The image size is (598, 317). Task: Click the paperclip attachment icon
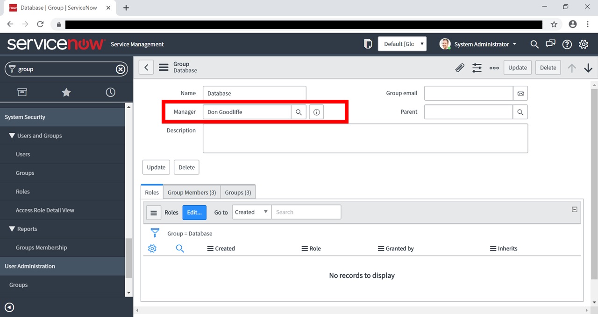click(x=459, y=68)
